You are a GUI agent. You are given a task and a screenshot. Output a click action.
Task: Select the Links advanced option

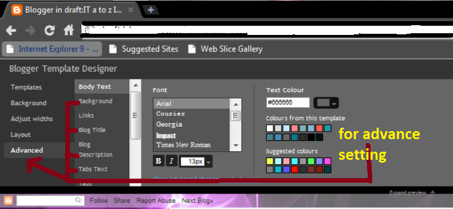tap(86, 115)
